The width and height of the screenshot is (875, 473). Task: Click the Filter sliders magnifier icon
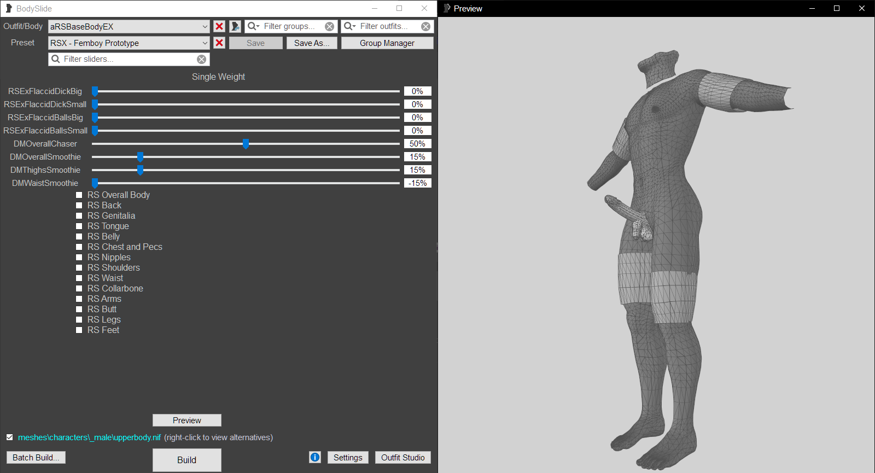tap(56, 59)
